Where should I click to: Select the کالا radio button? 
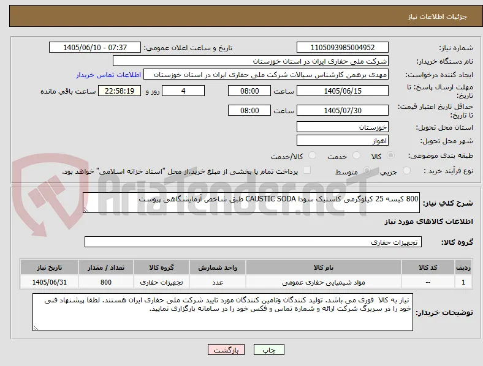pyautogui.click(x=390, y=155)
